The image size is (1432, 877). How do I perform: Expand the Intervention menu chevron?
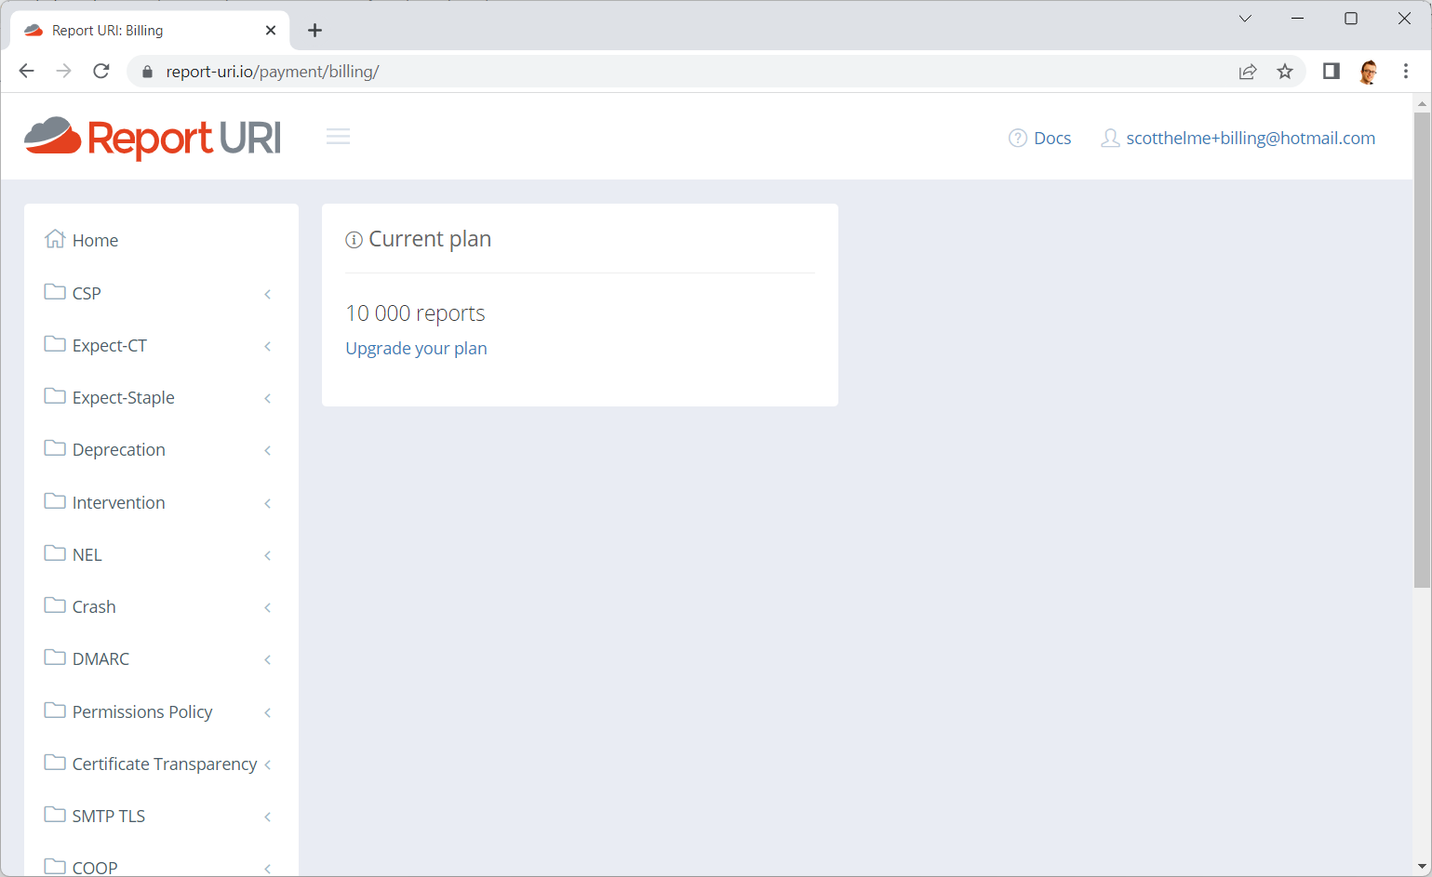click(268, 503)
